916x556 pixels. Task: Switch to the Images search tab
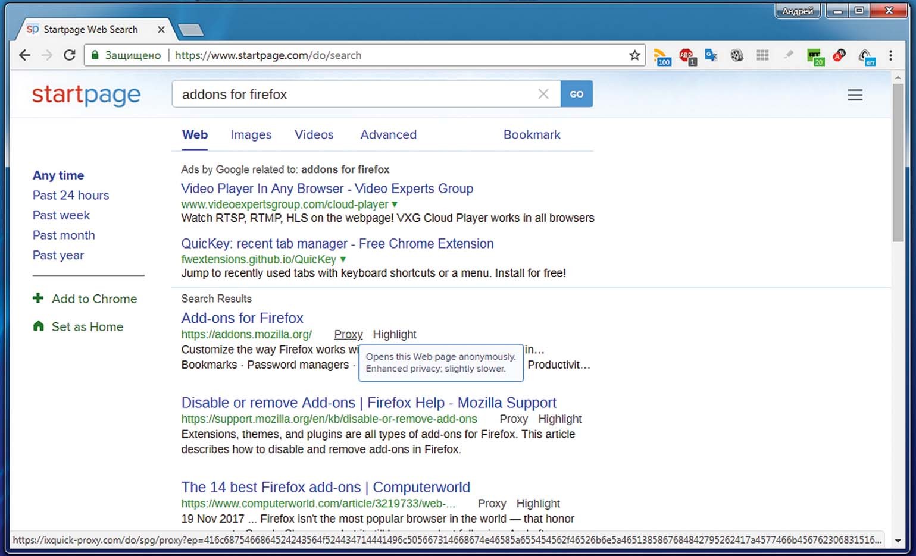[251, 135]
